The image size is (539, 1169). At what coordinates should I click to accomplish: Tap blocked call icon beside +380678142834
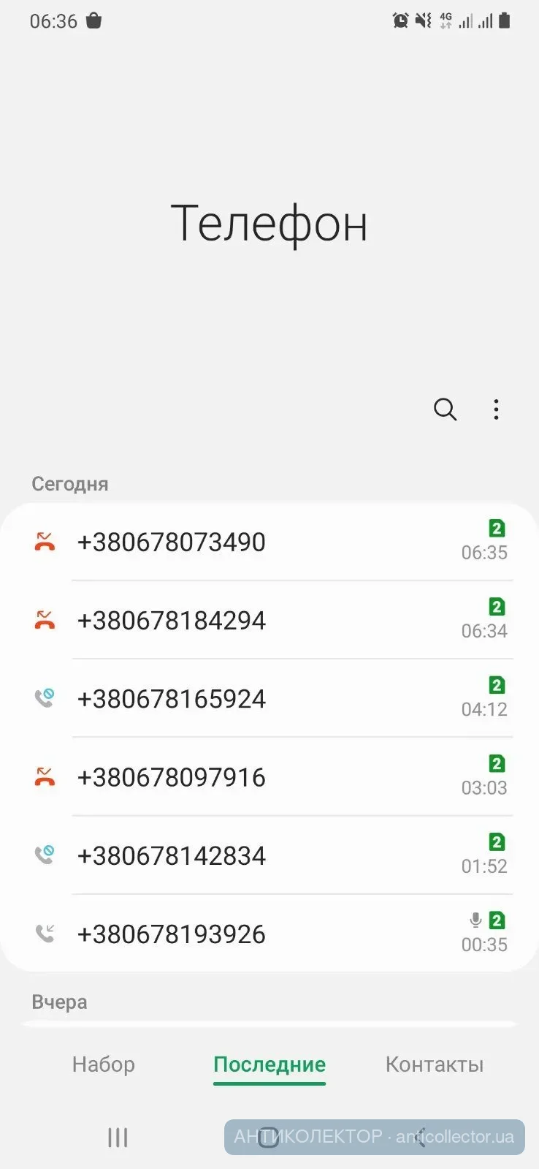45,855
